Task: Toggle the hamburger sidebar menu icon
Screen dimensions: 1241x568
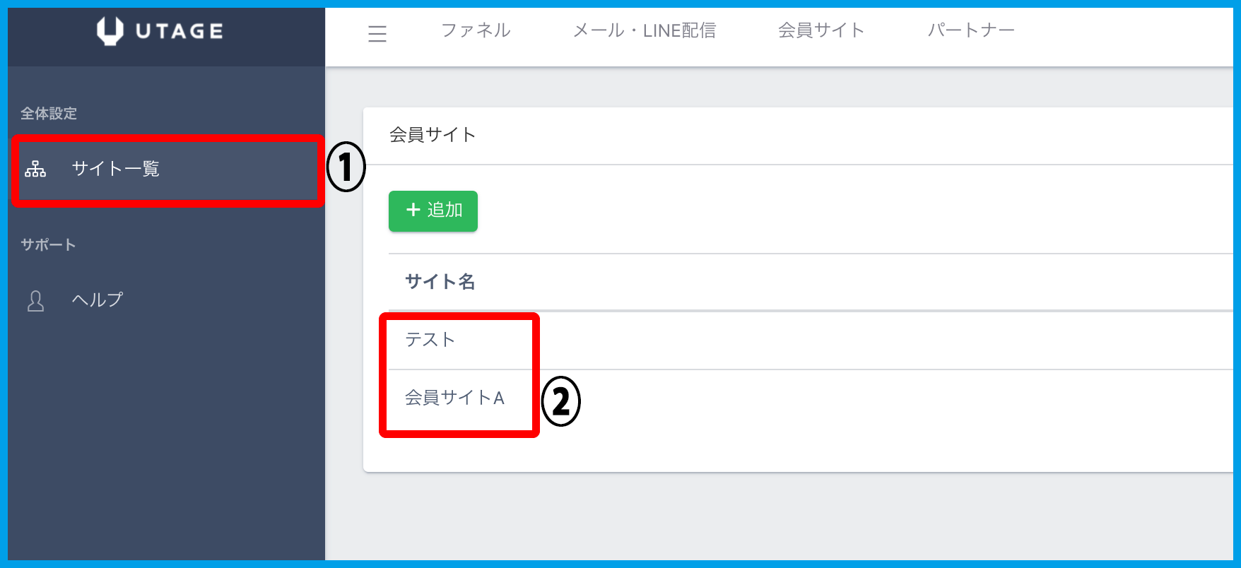Action: tap(377, 33)
